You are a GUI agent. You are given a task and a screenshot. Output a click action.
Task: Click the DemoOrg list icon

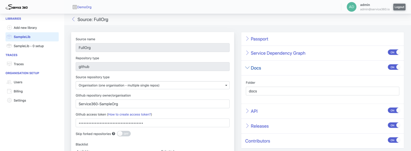coord(75,7)
